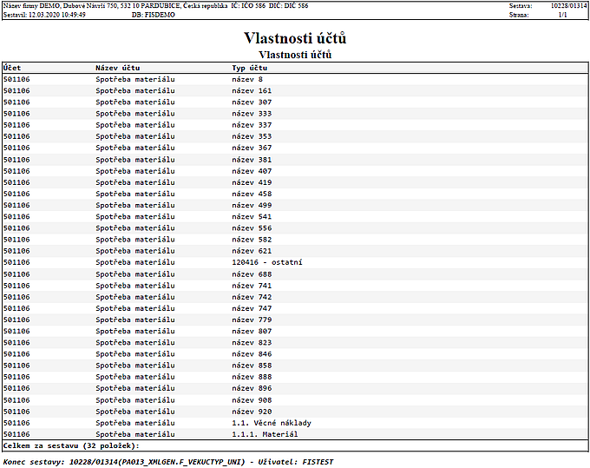The width and height of the screenshot is (590, 468).
Task: Click the 'Vlastnosti účtů' main report title
Action: tap(295, 38)
